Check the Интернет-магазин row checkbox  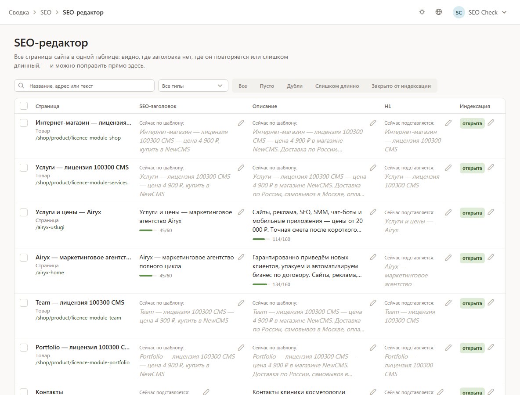24,122
